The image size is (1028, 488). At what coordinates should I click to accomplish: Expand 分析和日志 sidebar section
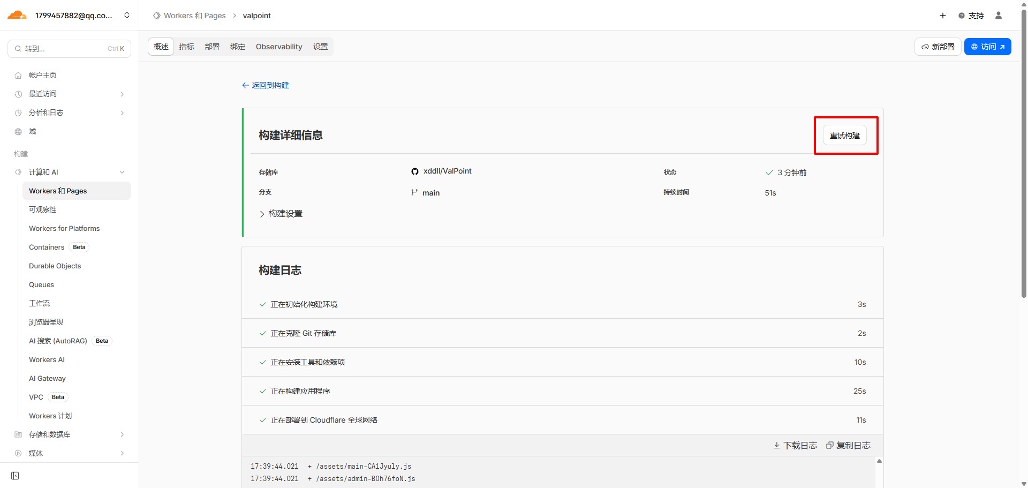tap(70, 112)
